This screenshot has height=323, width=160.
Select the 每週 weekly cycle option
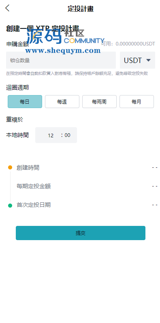pos(62,102)
